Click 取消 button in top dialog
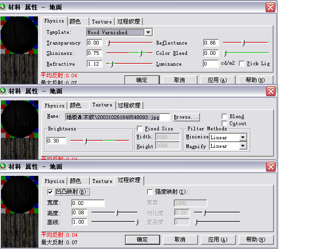Viewport: 332px width, 249px height. tap(179, 80)
